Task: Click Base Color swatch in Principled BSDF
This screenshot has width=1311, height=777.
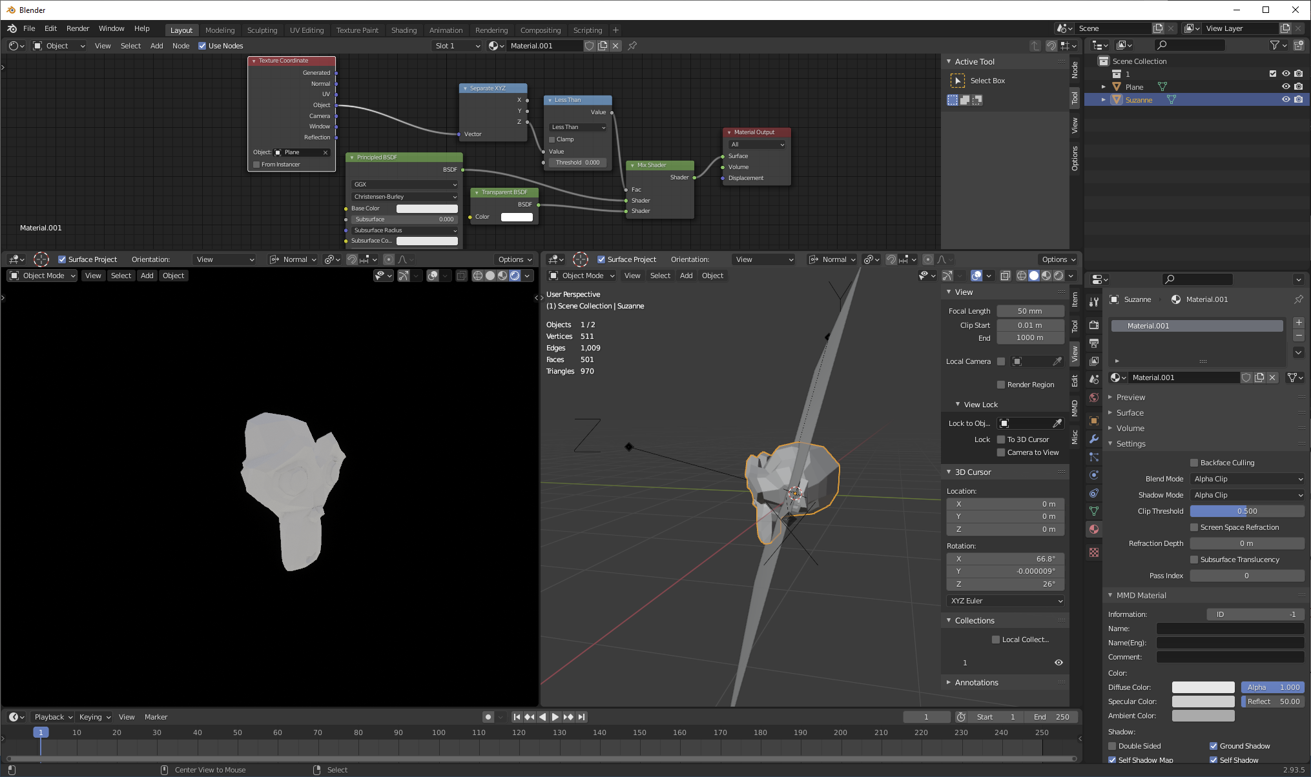Action: [x=427, y=208]
